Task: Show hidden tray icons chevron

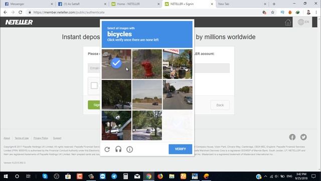Action: (265, 176)
